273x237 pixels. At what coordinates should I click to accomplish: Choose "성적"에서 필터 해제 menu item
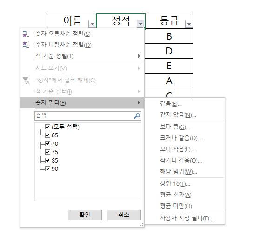(82, 81)
